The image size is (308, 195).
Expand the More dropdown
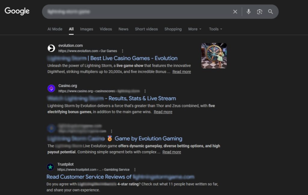(x=193, y=29)
